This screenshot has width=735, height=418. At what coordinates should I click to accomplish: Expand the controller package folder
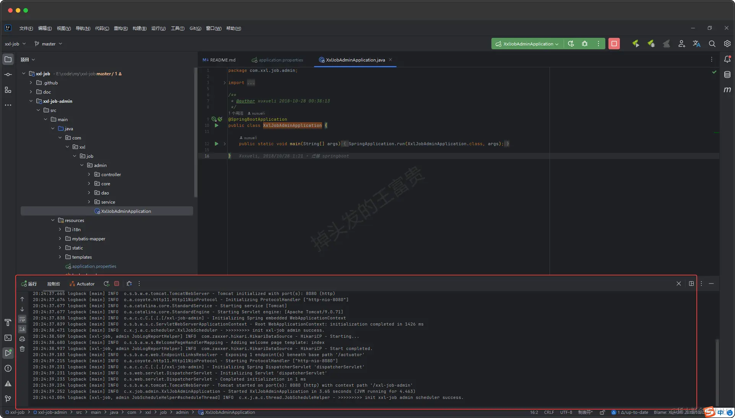[89, 174]
